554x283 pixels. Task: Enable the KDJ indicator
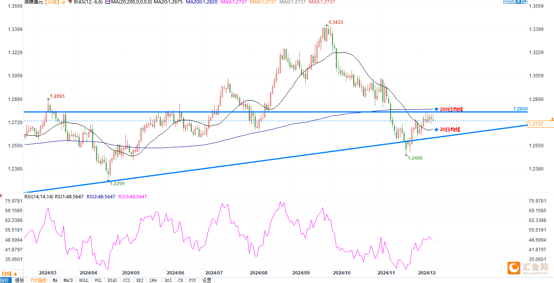click(x=140, y=280)
